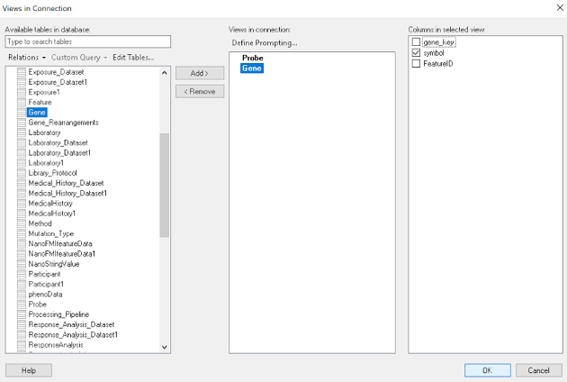Click the Participant table icon

click(22, 274)
